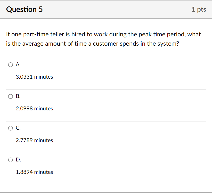Screen dimensions: 212x196
Task: Click the option B label text
Action: [x=18, y=96]
